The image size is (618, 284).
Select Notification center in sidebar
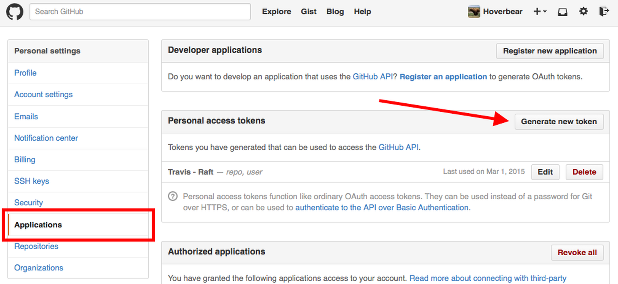pos(46,138)
